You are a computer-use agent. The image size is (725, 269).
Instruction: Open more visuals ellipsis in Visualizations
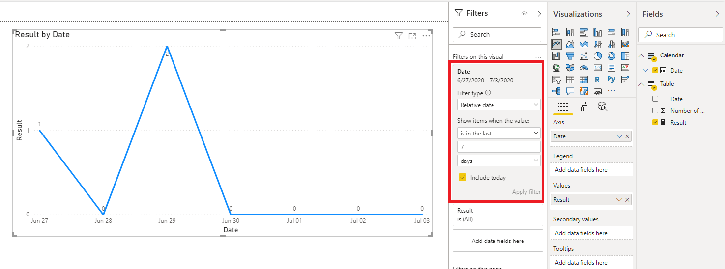(x=611, y=91)
